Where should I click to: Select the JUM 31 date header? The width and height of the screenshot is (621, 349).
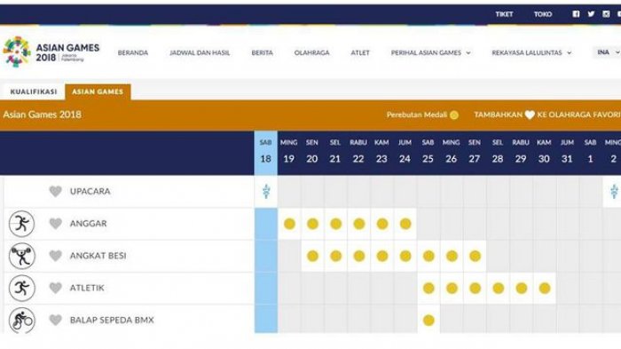coord(567,153)
